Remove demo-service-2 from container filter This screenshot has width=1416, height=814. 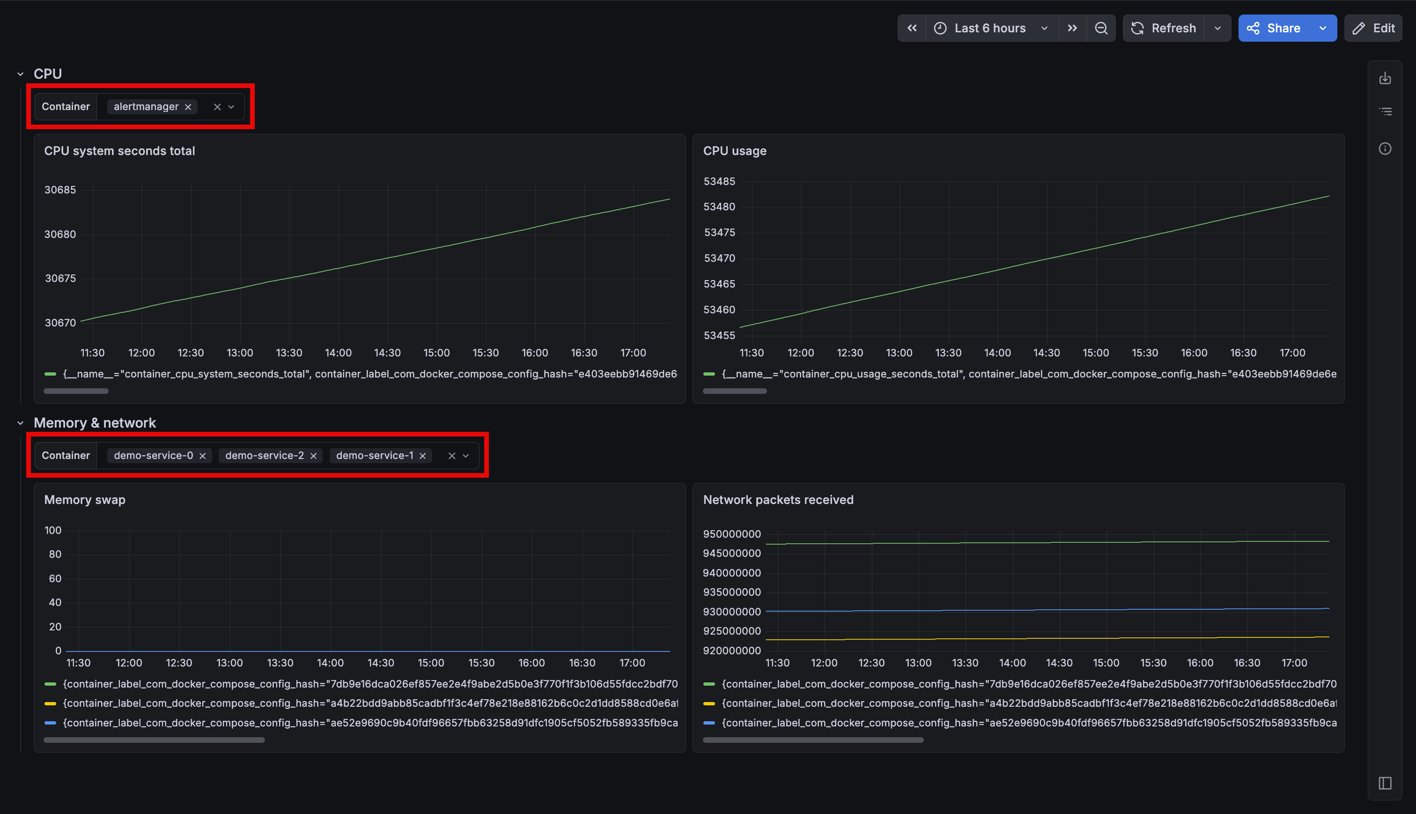pos(313,456)
